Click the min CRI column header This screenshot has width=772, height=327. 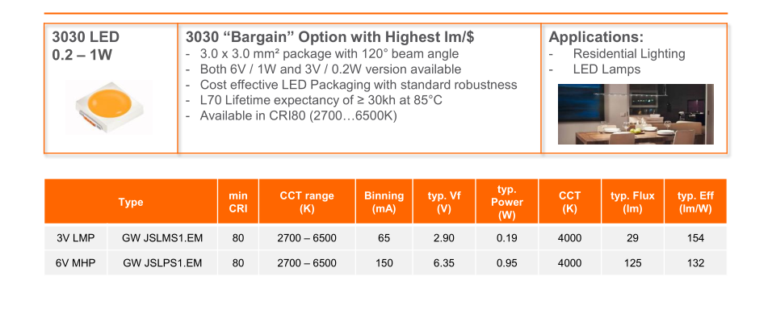click(x=238, y=202)
